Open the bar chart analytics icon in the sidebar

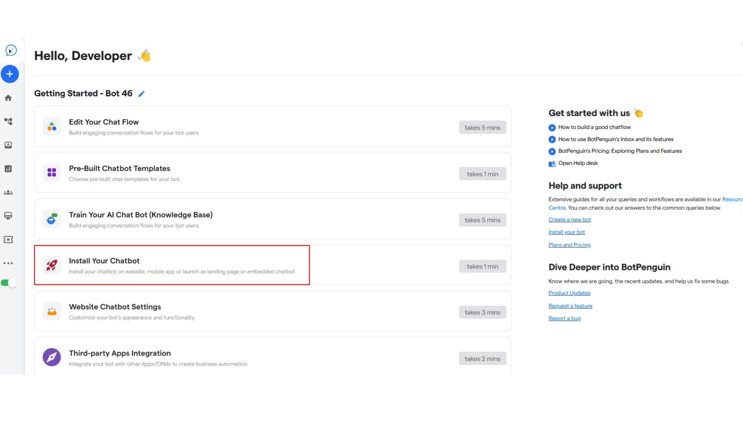[8, 169]
